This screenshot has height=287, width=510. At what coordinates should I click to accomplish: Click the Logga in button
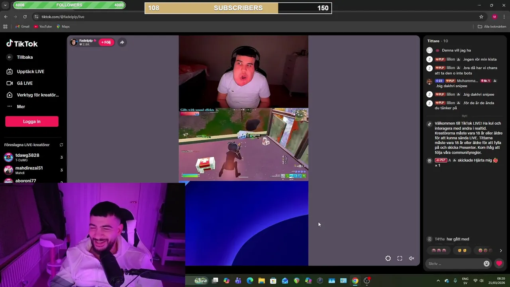tap(32, 122)
